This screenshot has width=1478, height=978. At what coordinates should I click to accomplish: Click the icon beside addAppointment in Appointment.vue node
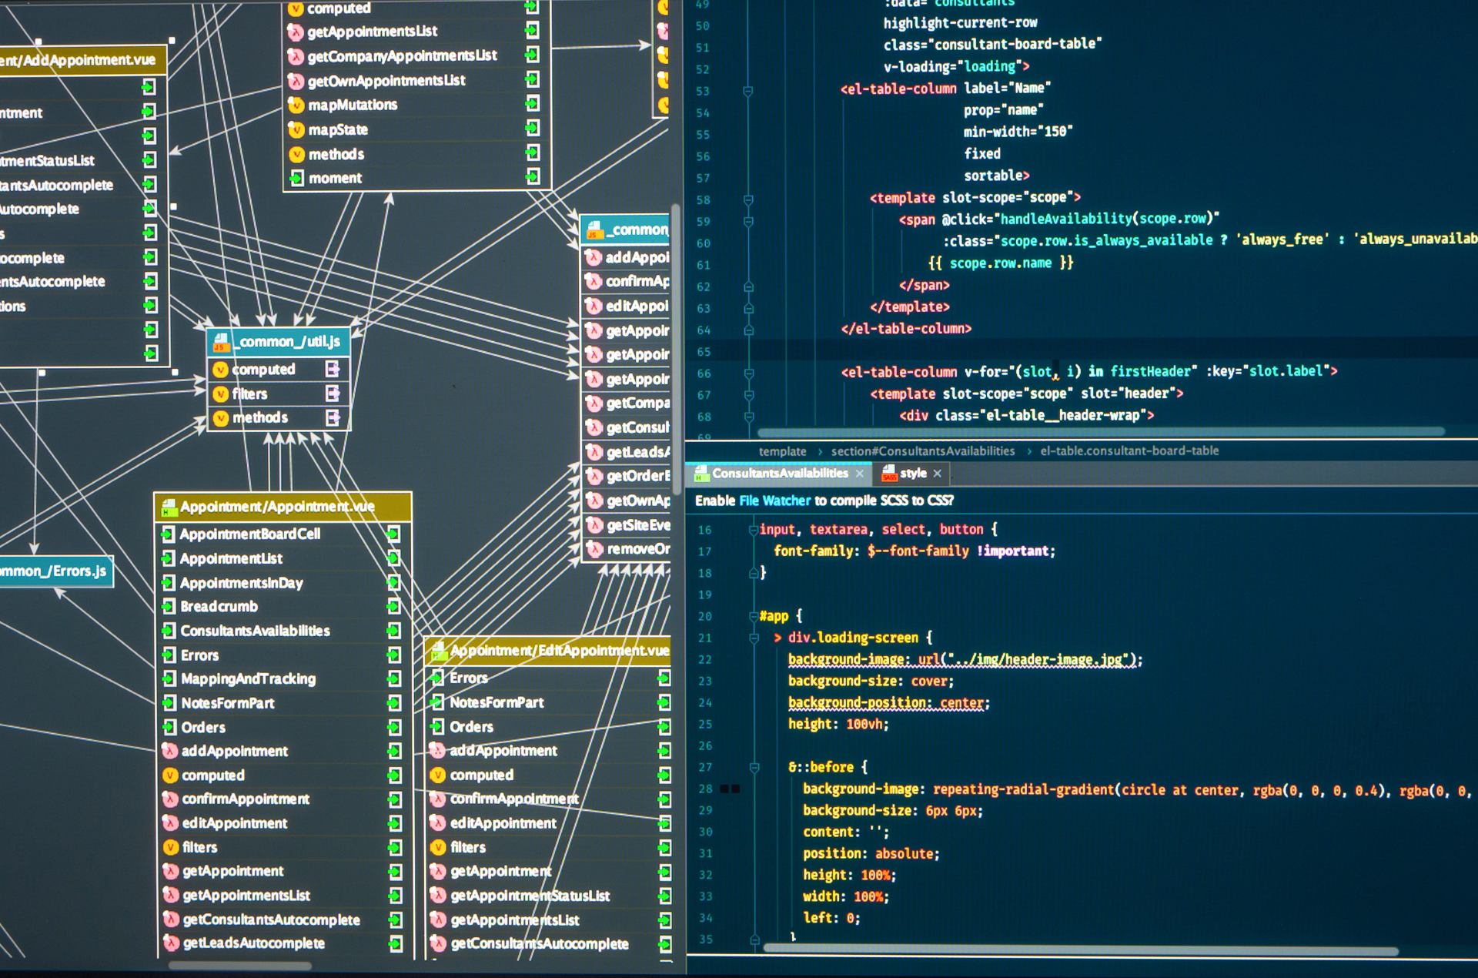[x=170, y=751]
